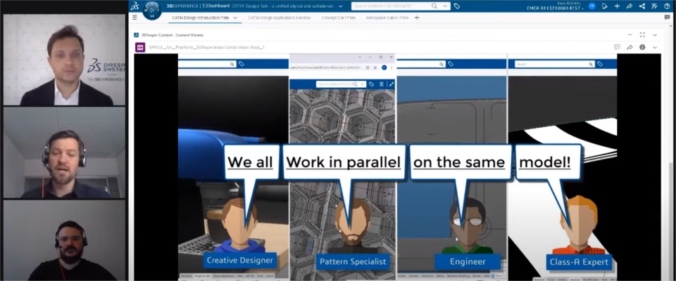The height and width of the screenshot is (281, 676).
Task: Select top webcam participant with Dassault backdrop
Action: pos(64,60)
